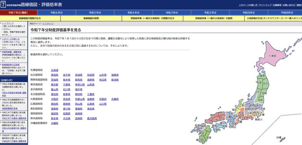Open the 平成30年分 tab
This screenshot has width=302, height=145.
[x=285, y=13]
